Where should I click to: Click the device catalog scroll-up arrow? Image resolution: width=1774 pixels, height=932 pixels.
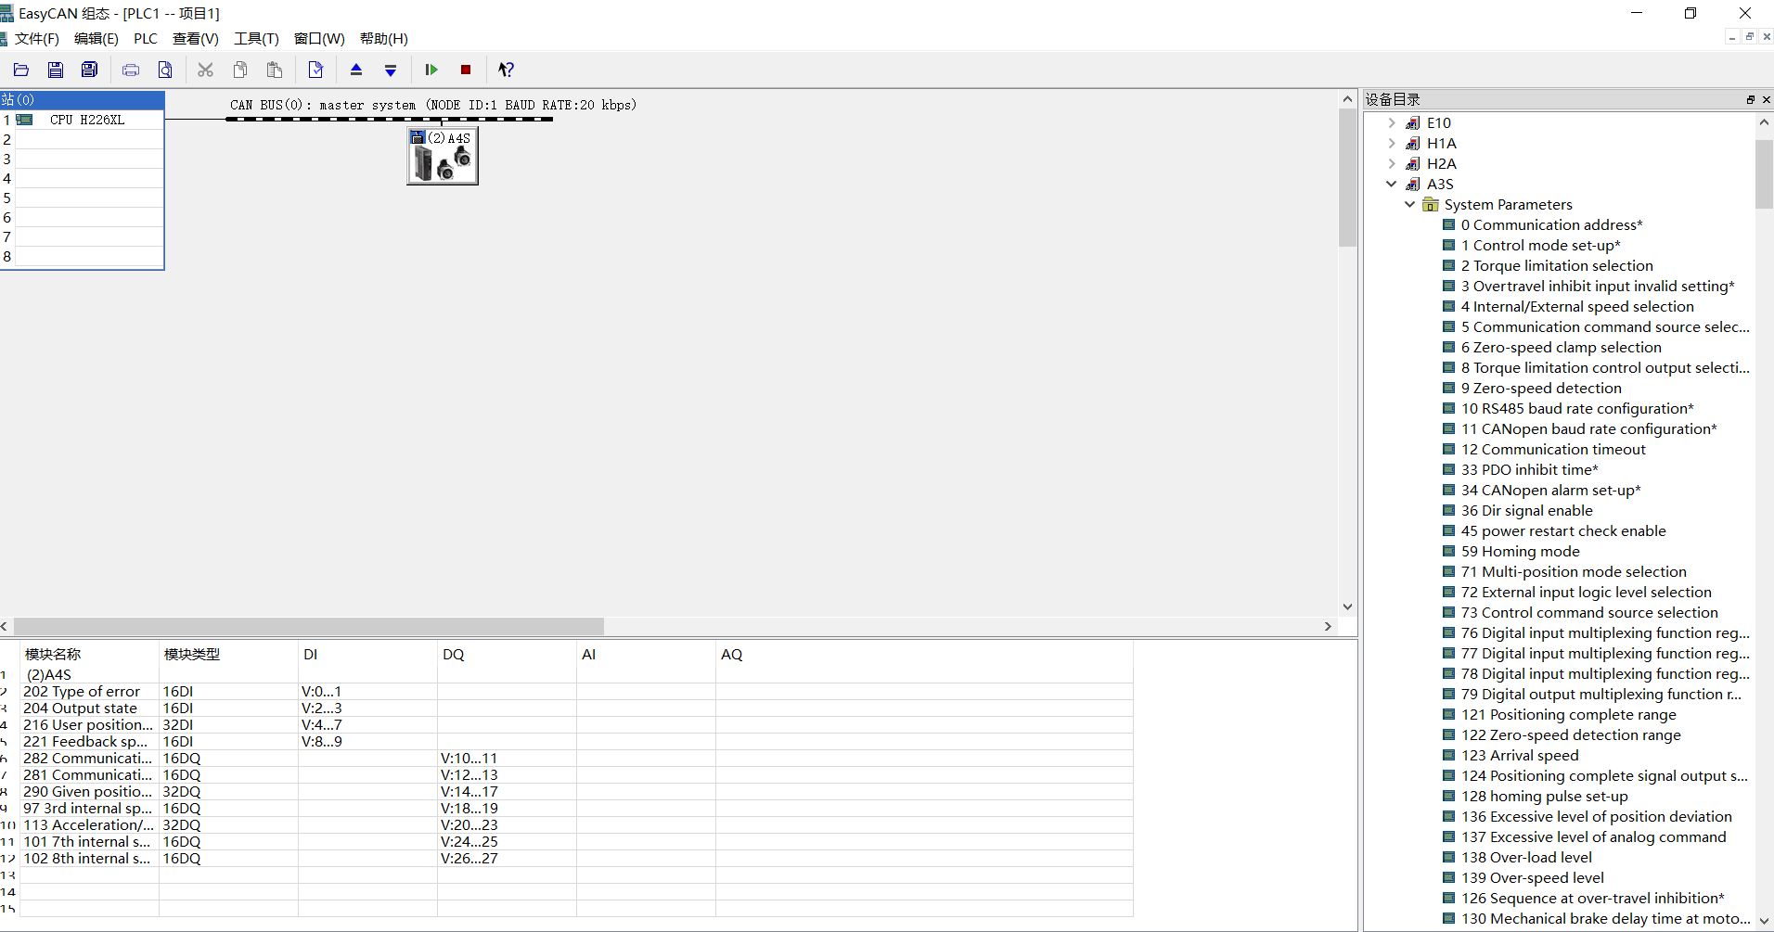(x=1763, y=121)
